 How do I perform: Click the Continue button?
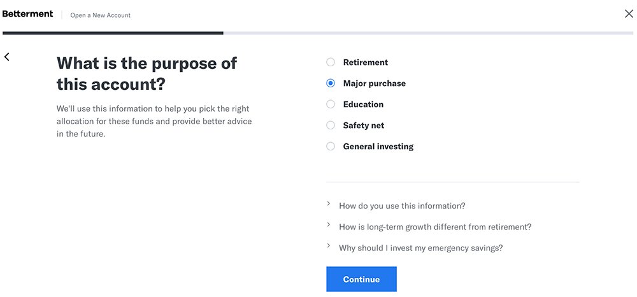(362, 279)
